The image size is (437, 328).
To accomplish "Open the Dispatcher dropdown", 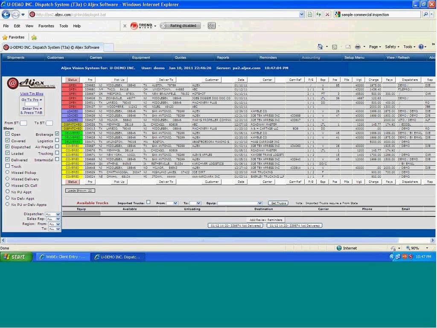I will point(52,214).
